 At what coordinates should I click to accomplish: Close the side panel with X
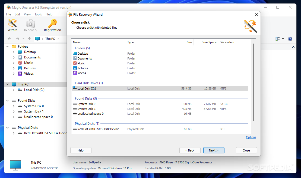click(293, 47)
